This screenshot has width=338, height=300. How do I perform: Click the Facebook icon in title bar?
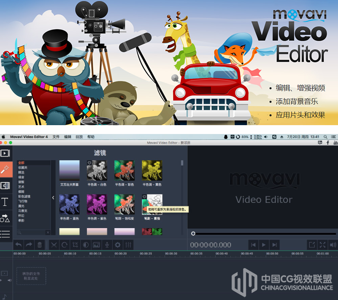pyautogui.click(x=328, y=142)
